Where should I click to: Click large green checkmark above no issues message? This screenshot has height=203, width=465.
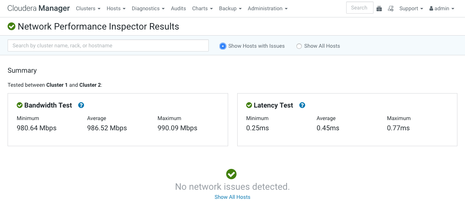231,174
